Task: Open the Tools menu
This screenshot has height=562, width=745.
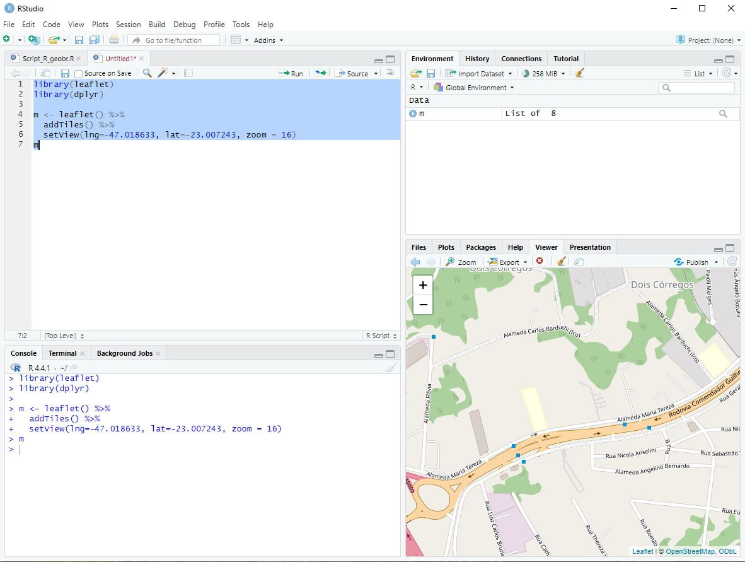Action: (x=241, y=24)
